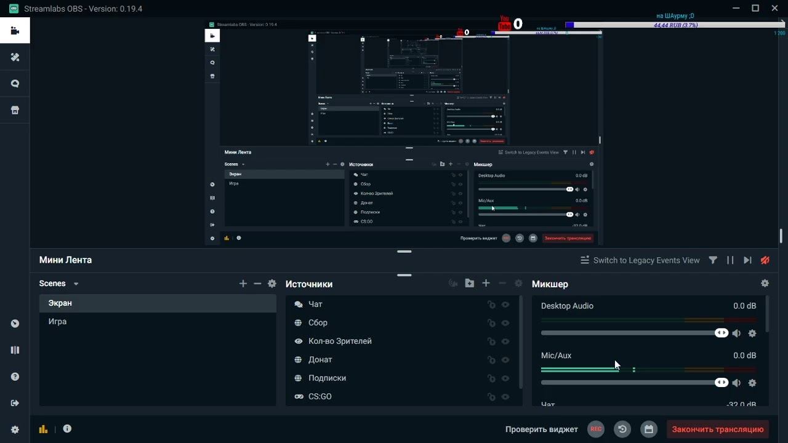Open the stream schedule calendar button

648,429
